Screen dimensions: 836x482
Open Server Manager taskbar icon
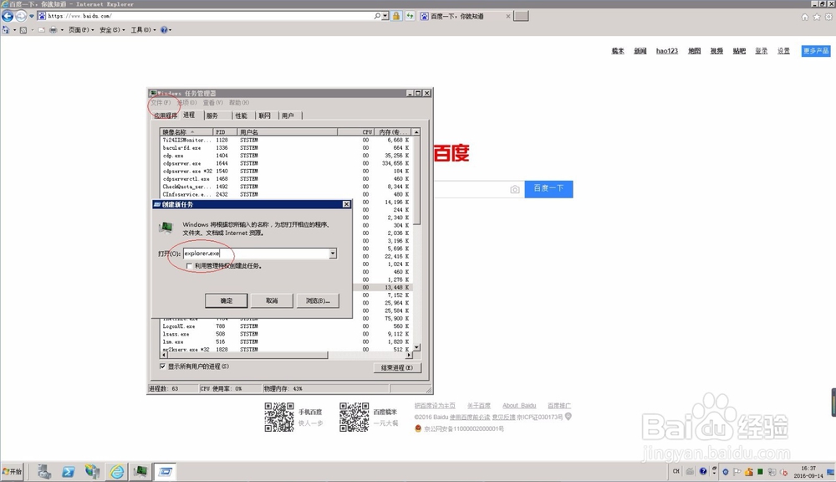(44, 472)
